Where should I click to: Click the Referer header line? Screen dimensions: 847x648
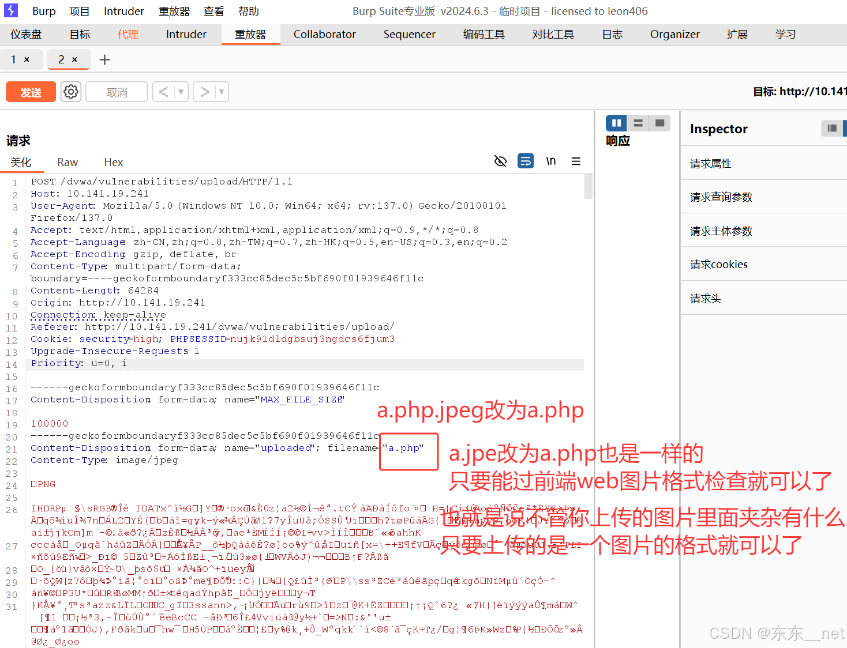click(212, 327)
